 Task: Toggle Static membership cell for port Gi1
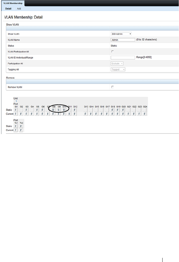click(16, 110)
